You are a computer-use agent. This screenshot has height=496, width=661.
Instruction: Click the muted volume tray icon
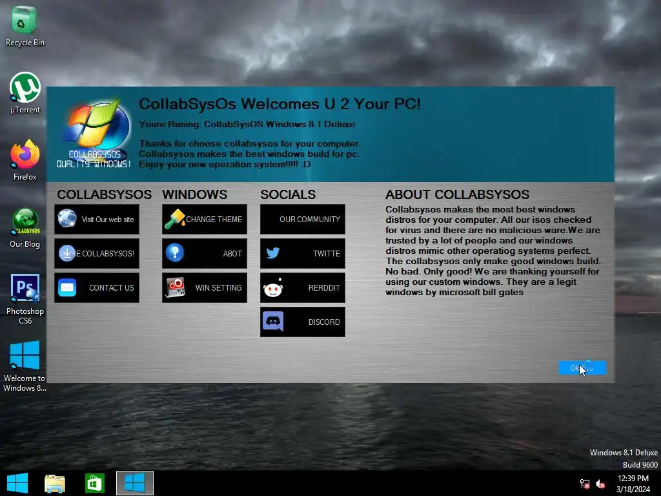tap(600, 484)
